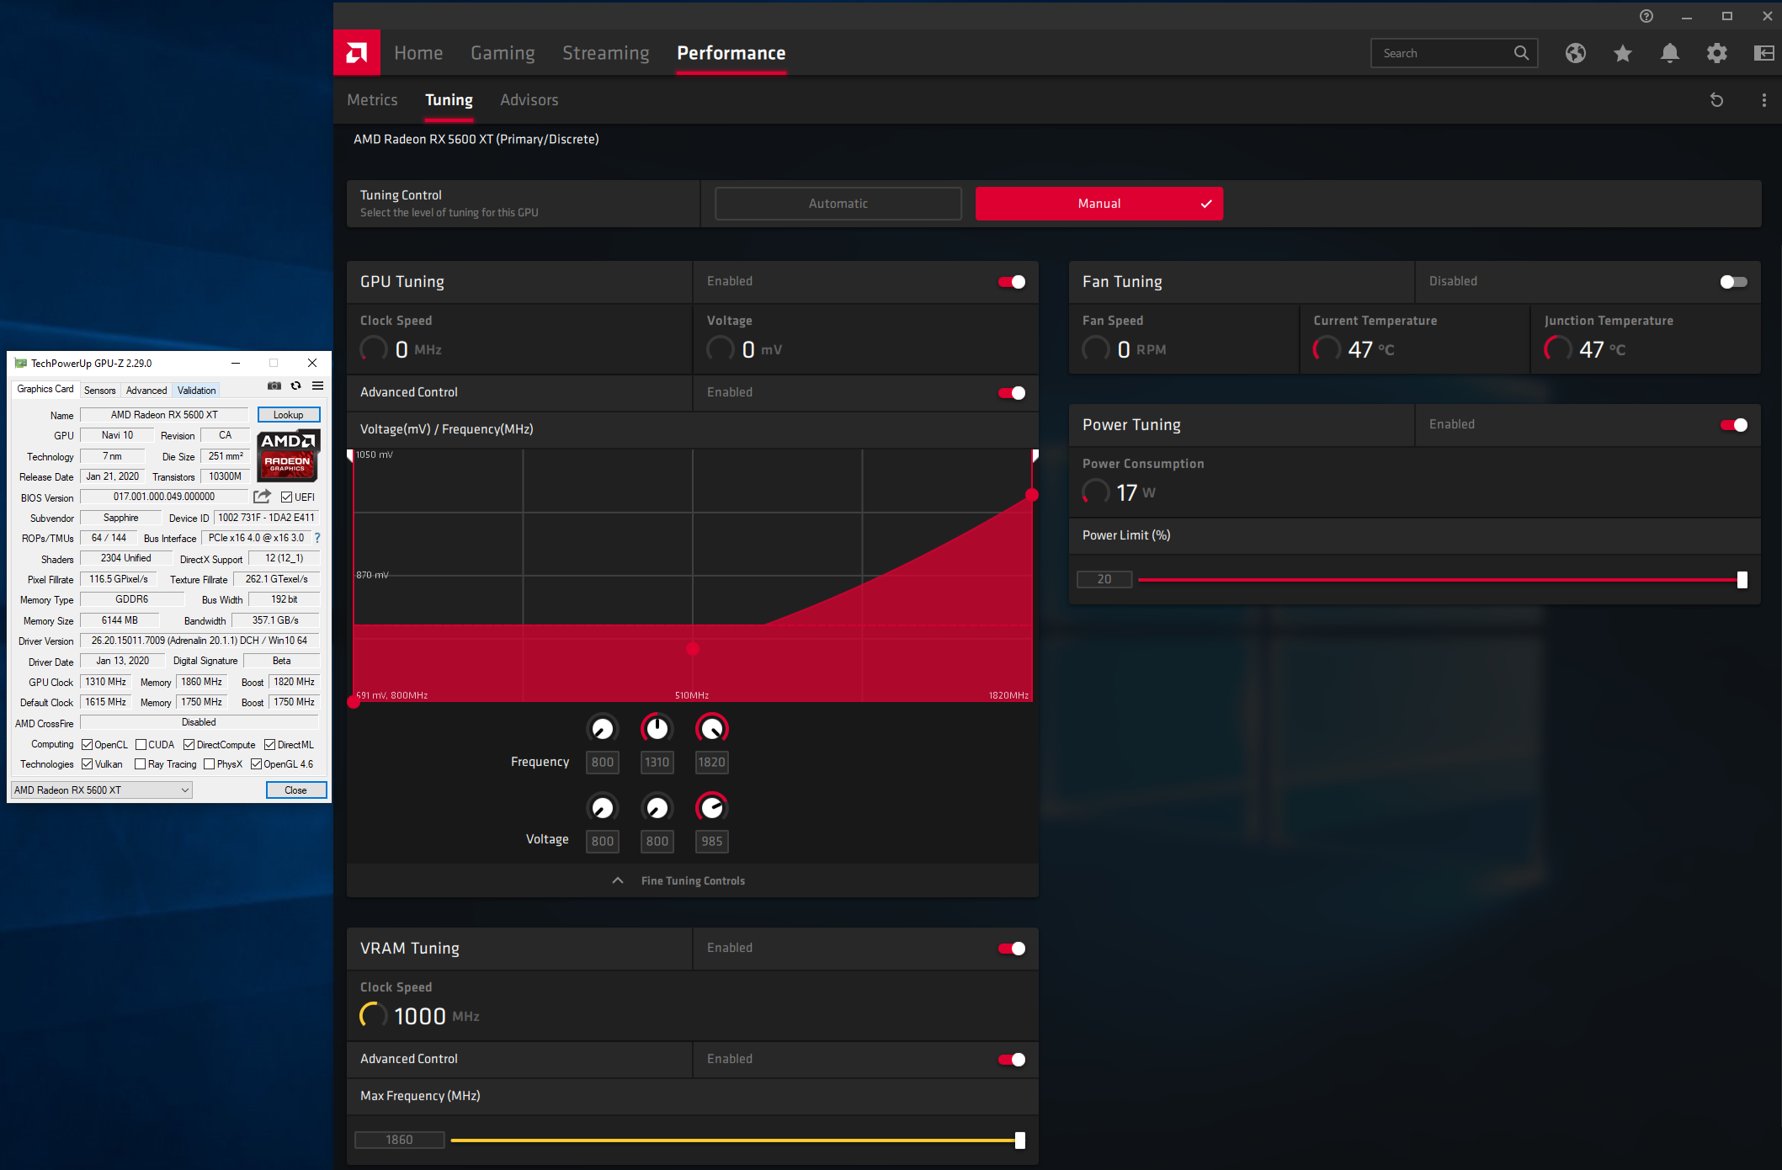Click the search magnifier icon
The image size is (1782, 1170).
pos(1521,53)
